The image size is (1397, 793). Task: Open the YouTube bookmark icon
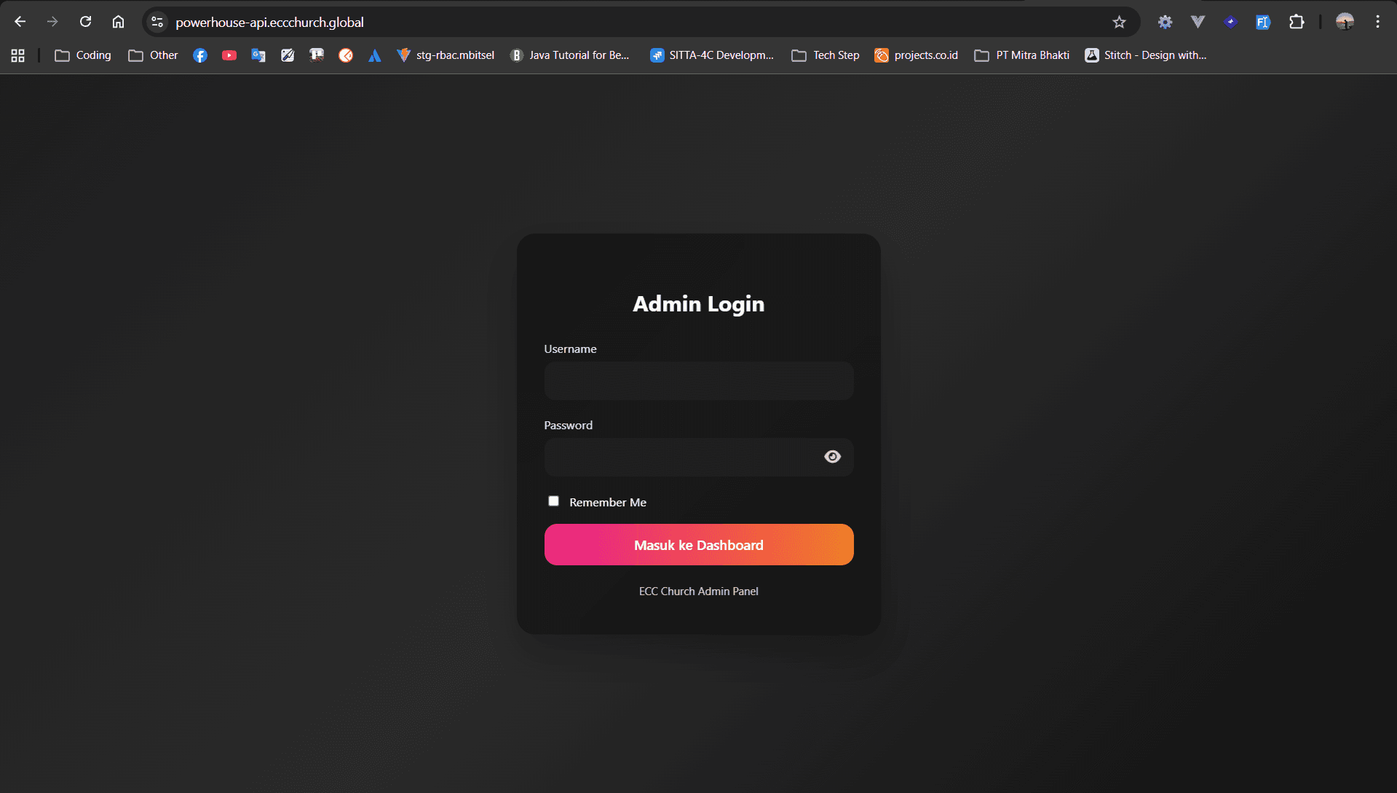229,55
